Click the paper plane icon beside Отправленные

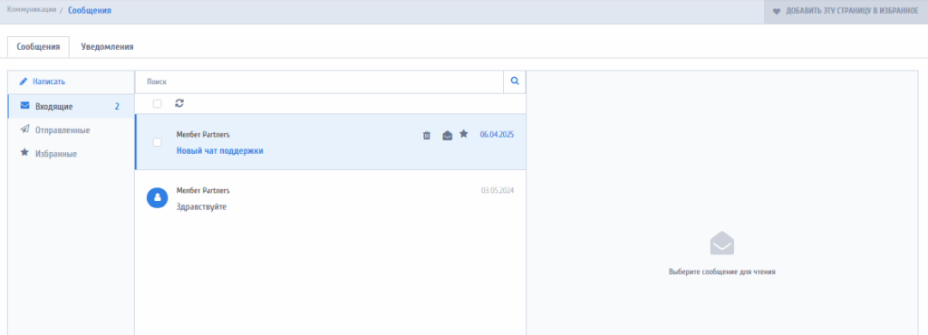[x=24, y=129]
